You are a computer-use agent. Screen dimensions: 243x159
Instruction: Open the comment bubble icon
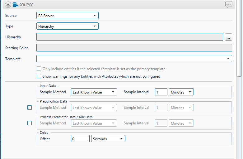229,5
